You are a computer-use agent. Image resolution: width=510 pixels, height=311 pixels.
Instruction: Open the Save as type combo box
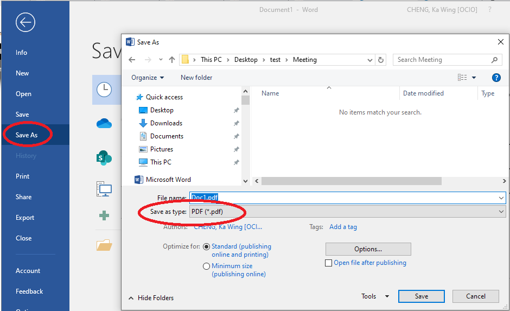coord(347,212)
